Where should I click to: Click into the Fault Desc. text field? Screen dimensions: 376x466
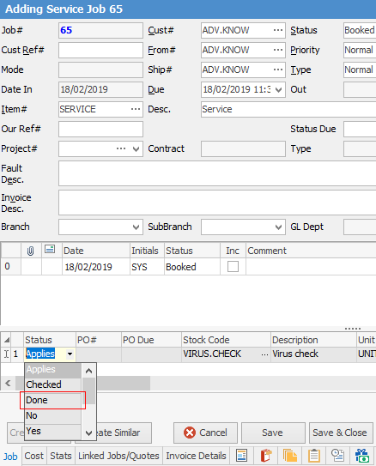pyautogui.click(x=217, y=173)
